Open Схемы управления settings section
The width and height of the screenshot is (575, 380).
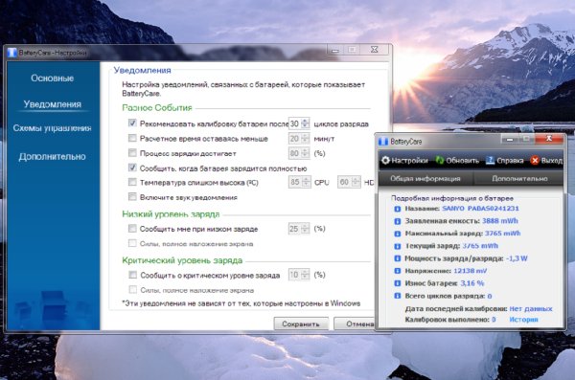53,128
